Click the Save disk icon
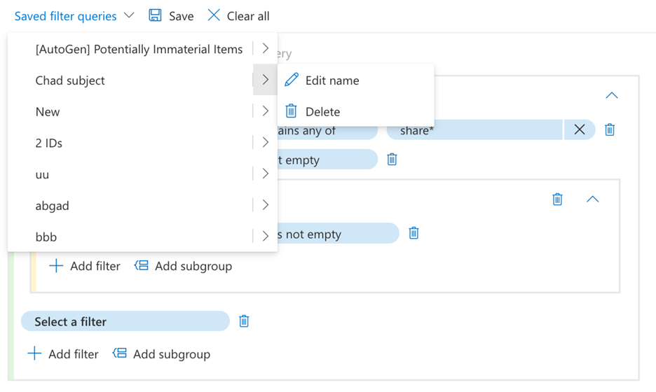This screenshot has height=392, width=656. [x=156, y=15]
